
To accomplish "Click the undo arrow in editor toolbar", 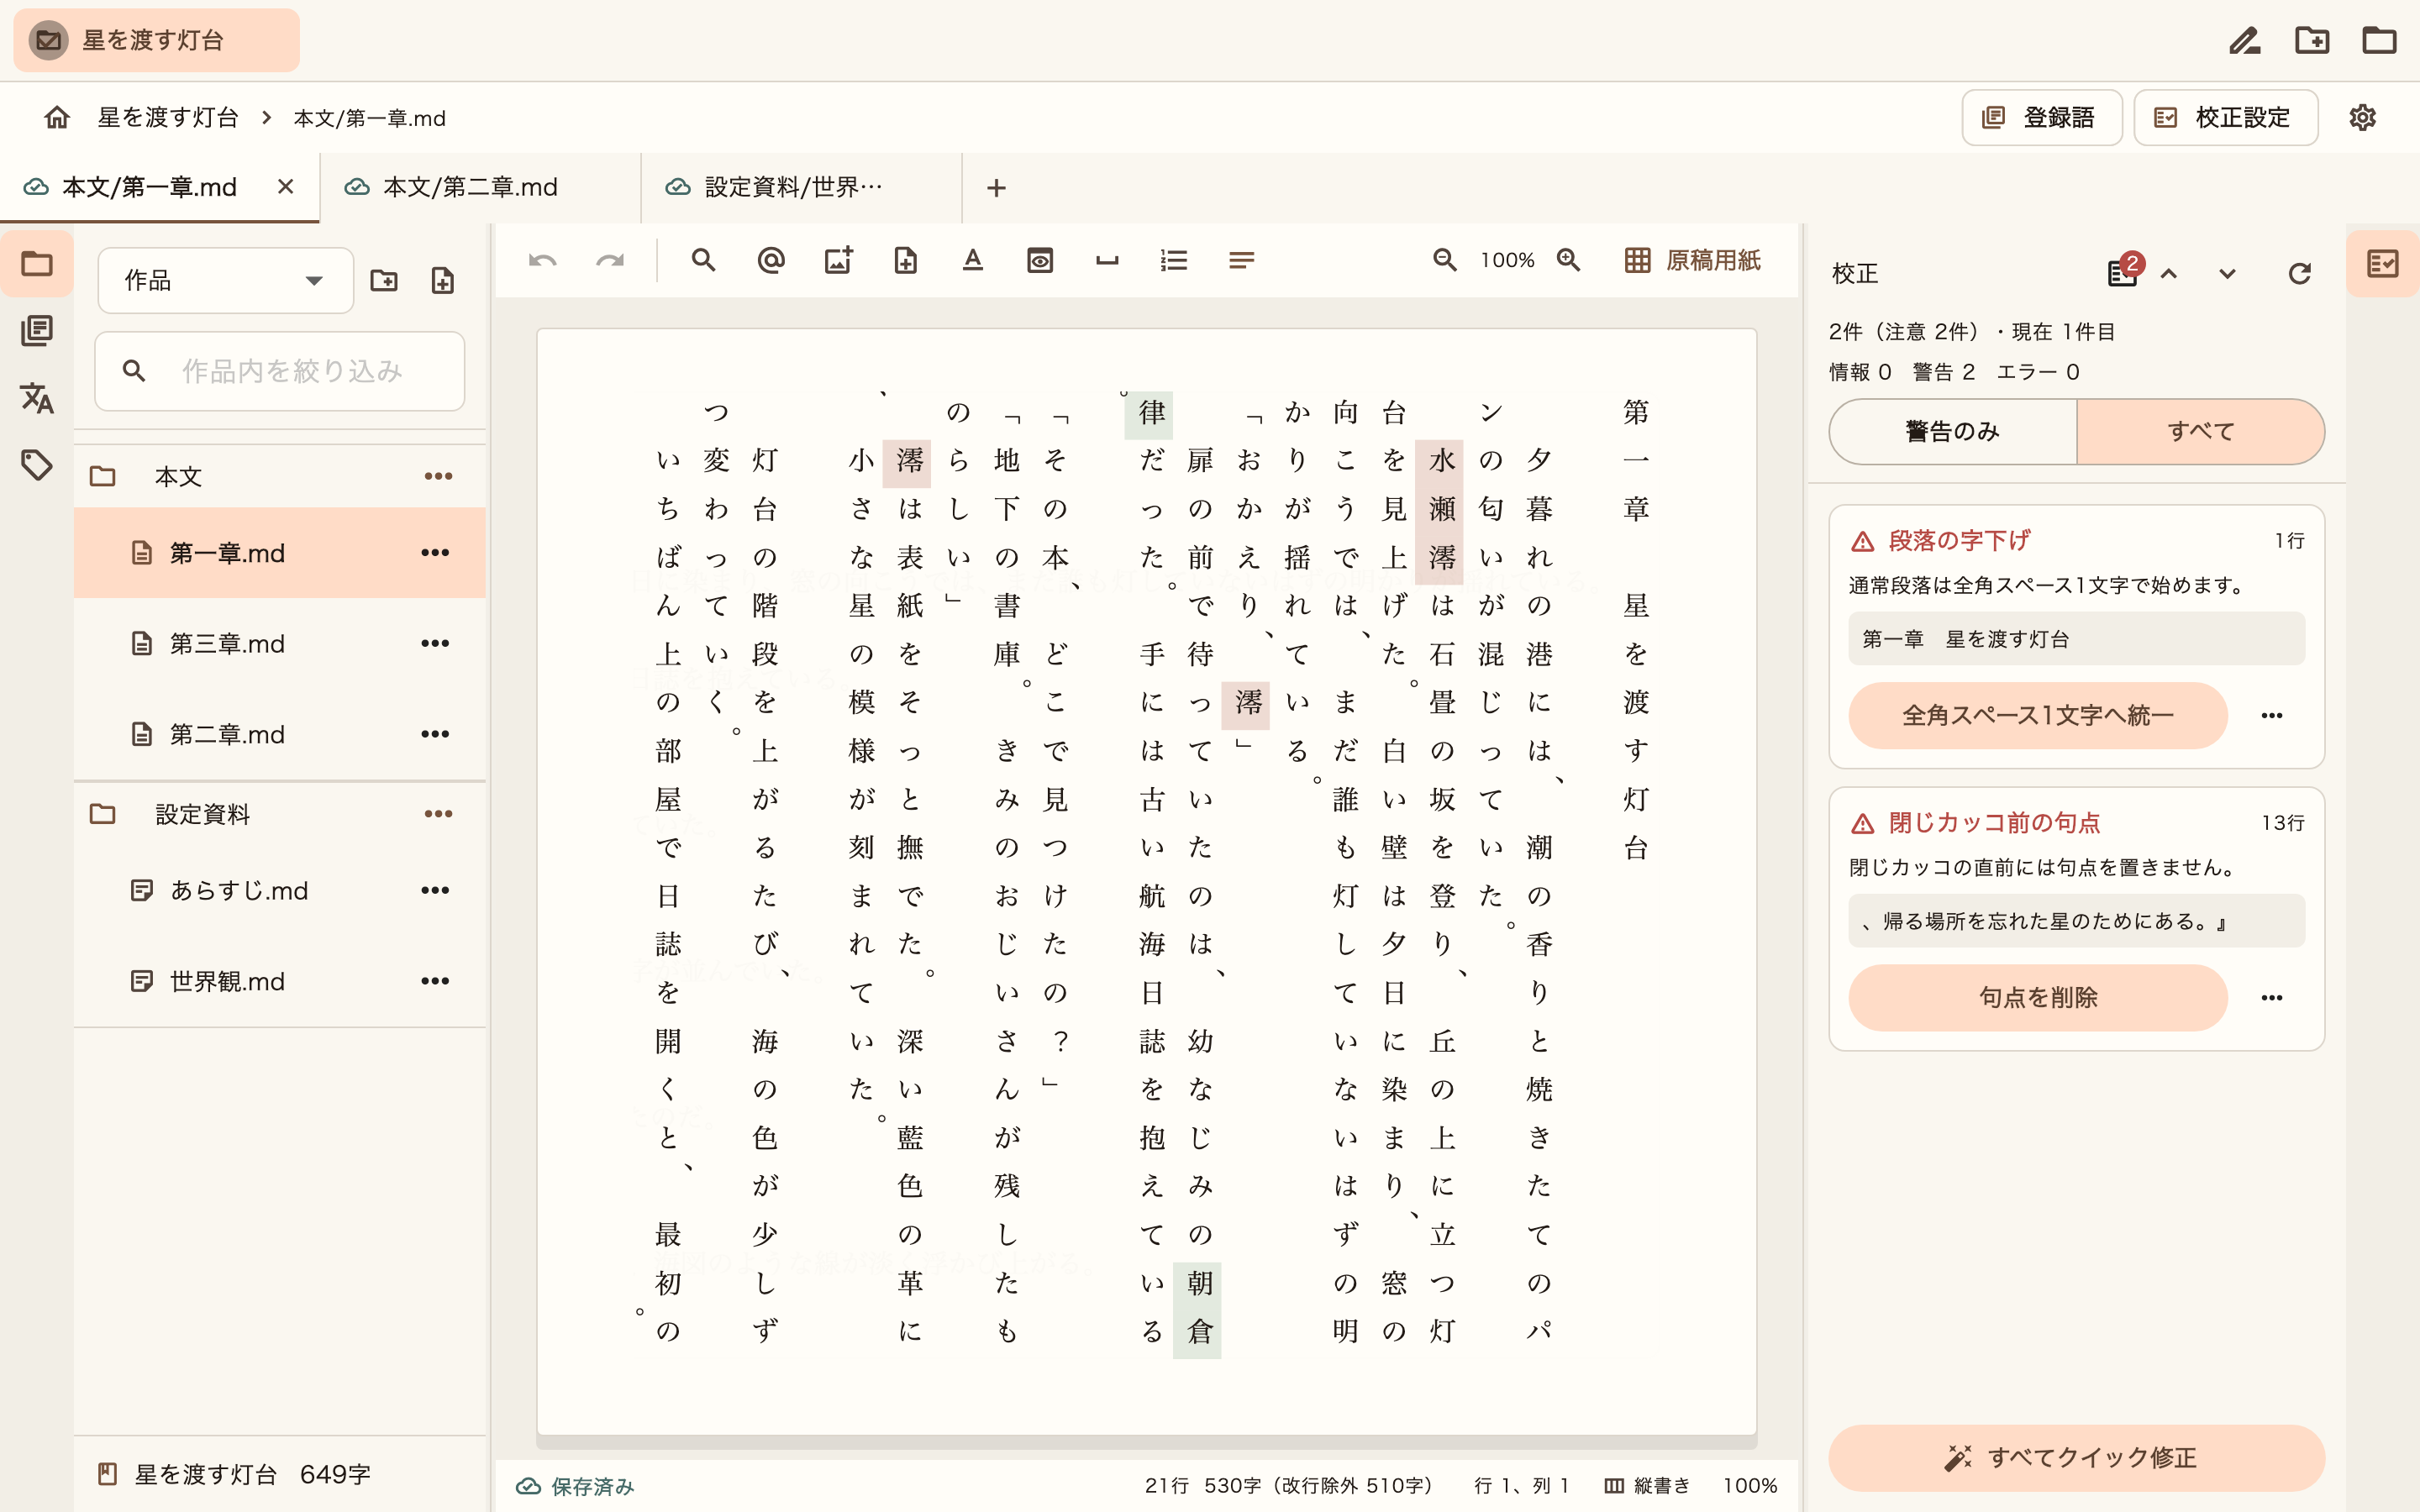I will [x=542, y=261].
